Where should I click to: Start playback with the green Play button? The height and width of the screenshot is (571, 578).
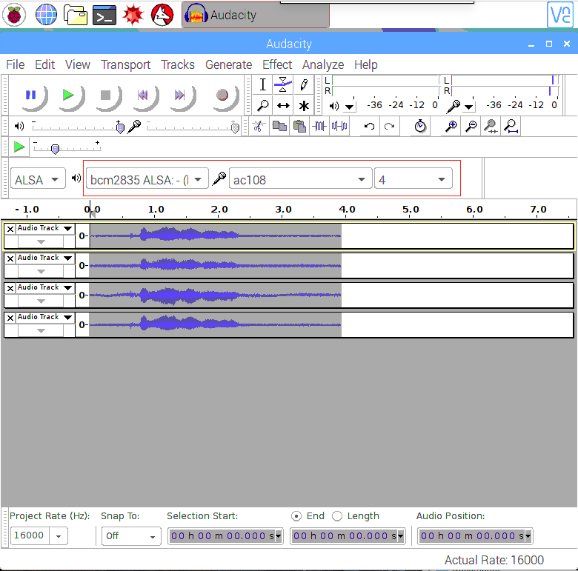(x=67, y=95)
